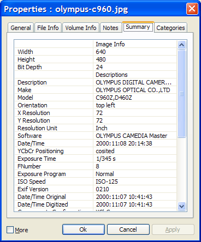The width and height of the screenshot is (201, 242).
Task: Select the Exposure Time label
Action: coord(37,159)
